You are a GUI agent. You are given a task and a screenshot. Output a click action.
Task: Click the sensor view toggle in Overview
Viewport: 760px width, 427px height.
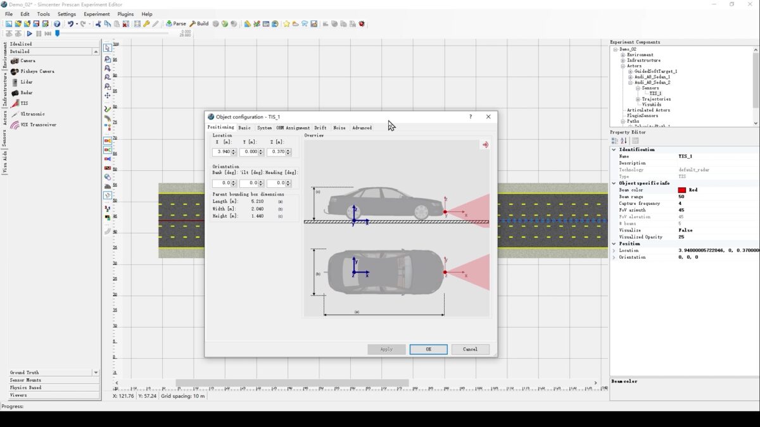coord(485,145)
